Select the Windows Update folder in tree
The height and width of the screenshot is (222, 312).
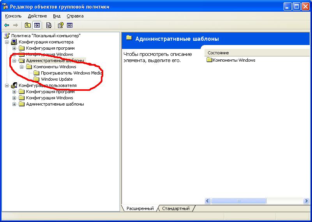click(x=56, y=79)
